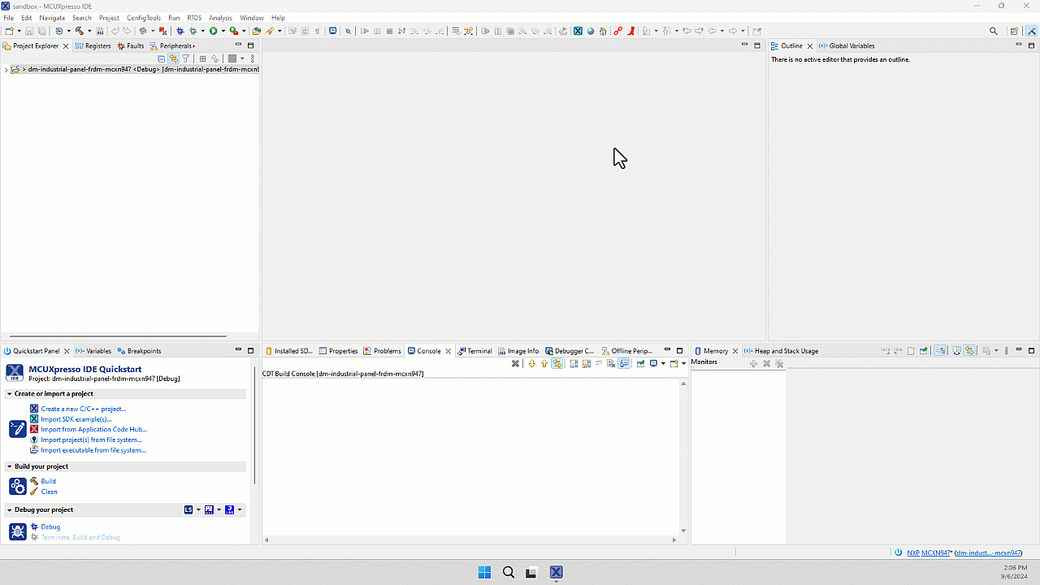Switch to the Heap and Stack Usage tab
Image resolution: width=1040 pixels, height=585 pixels.
click(x=781, y=351)
